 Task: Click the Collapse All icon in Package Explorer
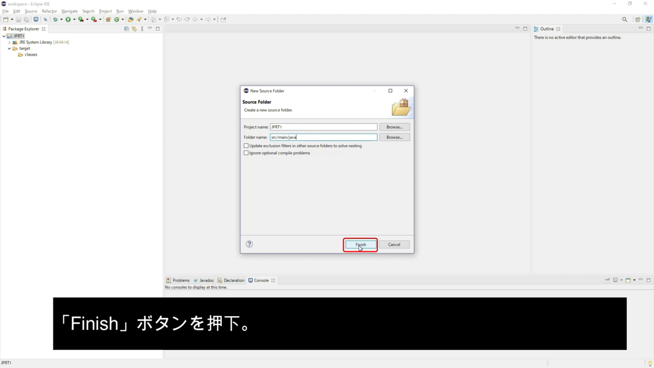coord(126,28)
